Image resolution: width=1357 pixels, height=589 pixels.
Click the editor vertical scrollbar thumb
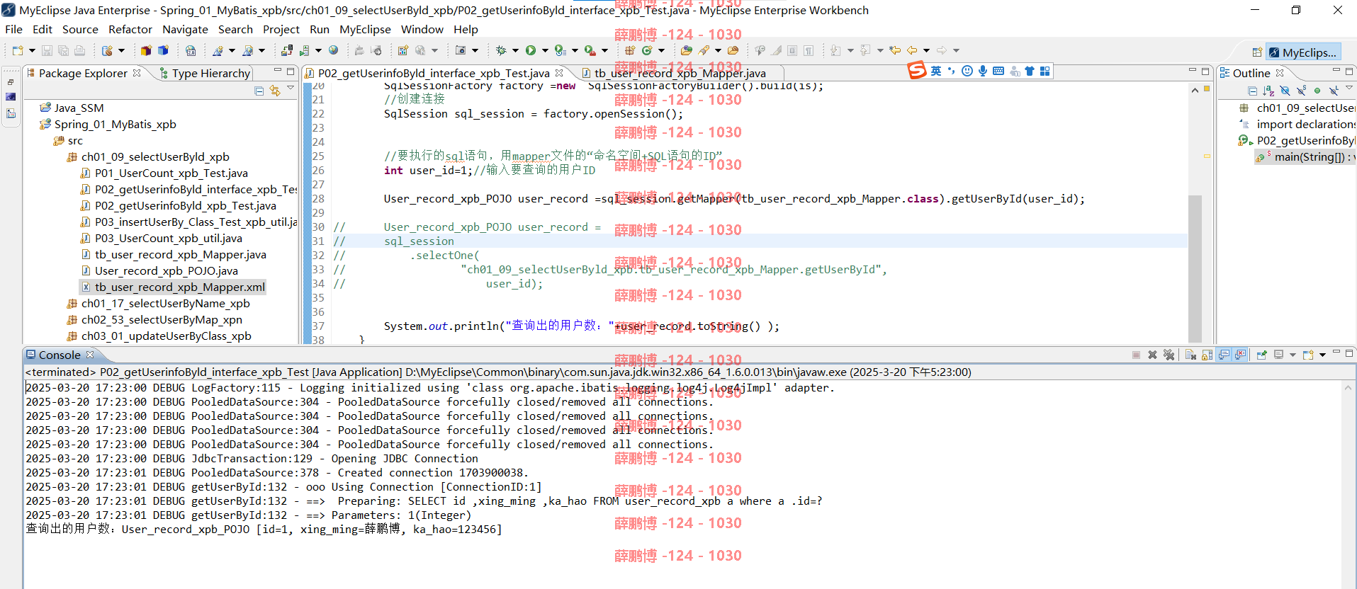(x=1195, y=269)
